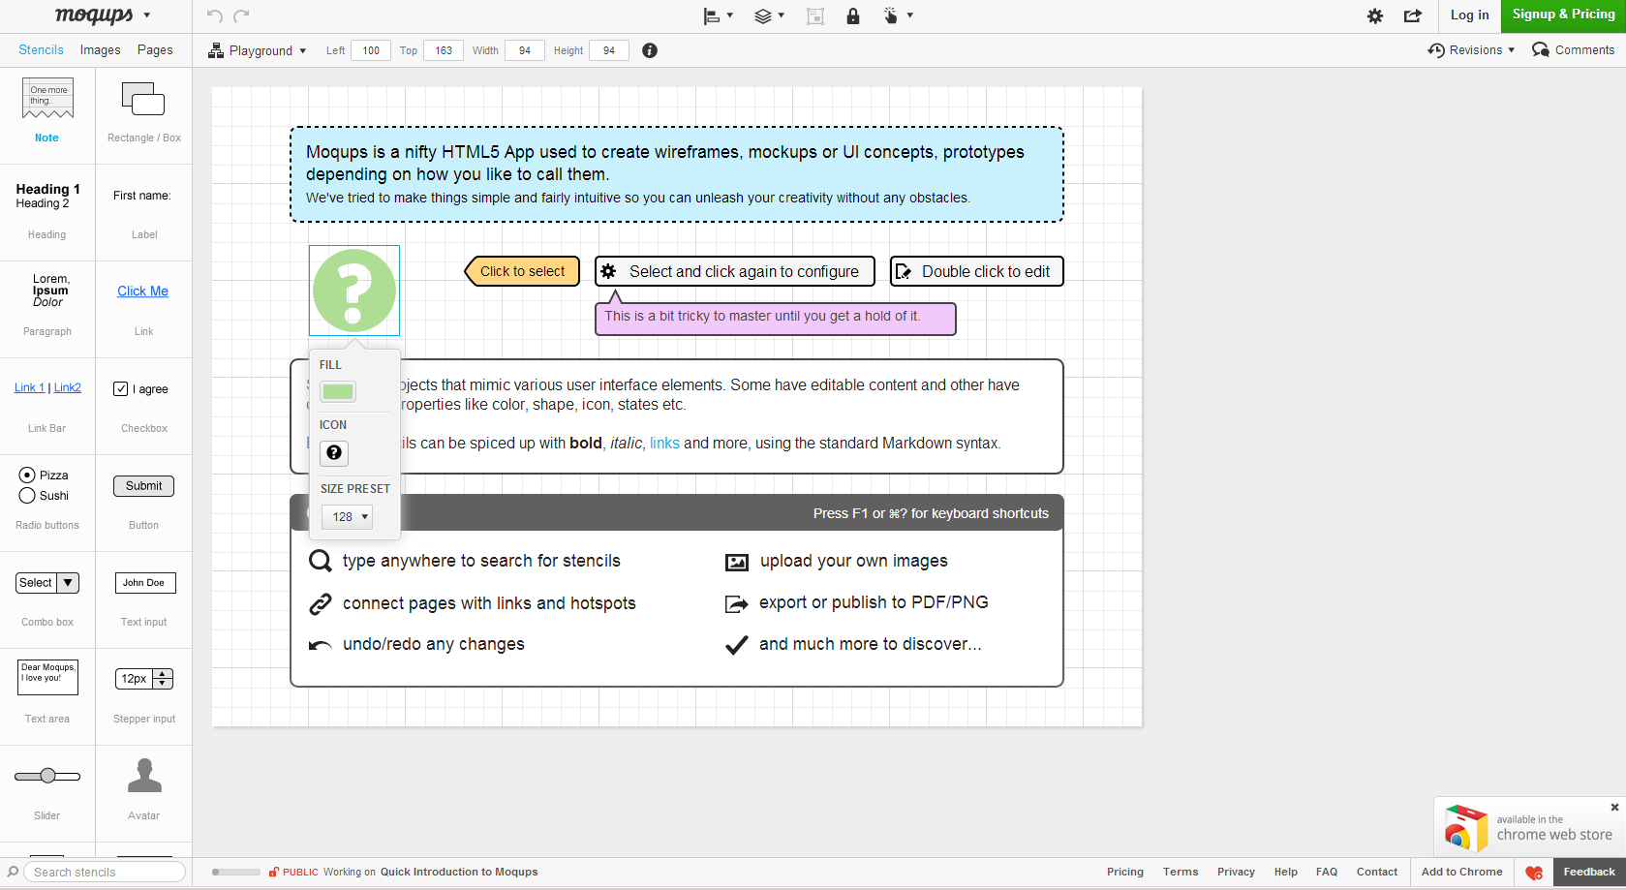Click the zoom slider in the status bar
The image size is (1626, 890).
pos(235,873)
